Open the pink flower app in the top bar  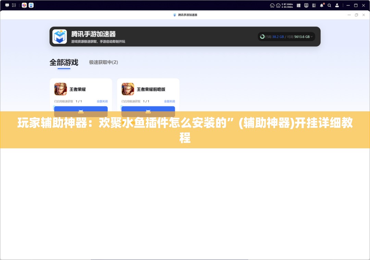[24, 5]
